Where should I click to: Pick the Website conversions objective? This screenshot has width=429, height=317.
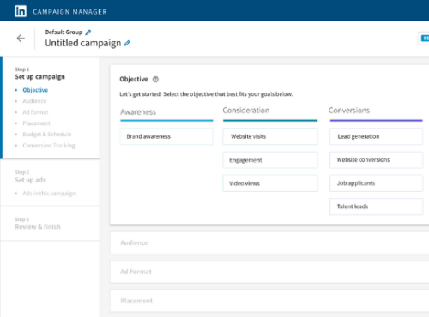tap(376, 160)
